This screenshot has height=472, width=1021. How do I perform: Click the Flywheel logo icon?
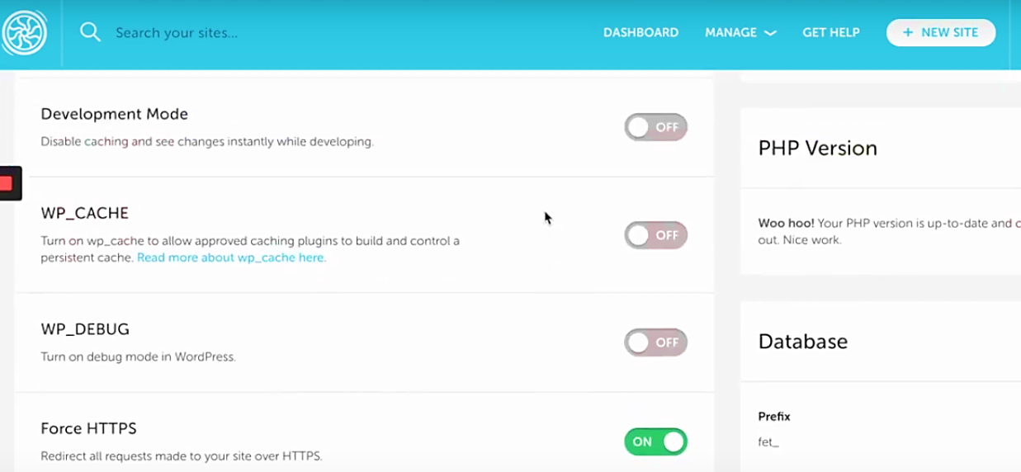pyautogui.click(x=24, y=33)
